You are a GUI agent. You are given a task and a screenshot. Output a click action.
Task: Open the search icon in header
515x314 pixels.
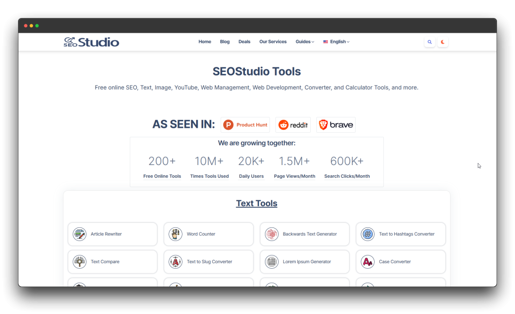(430, 42)
